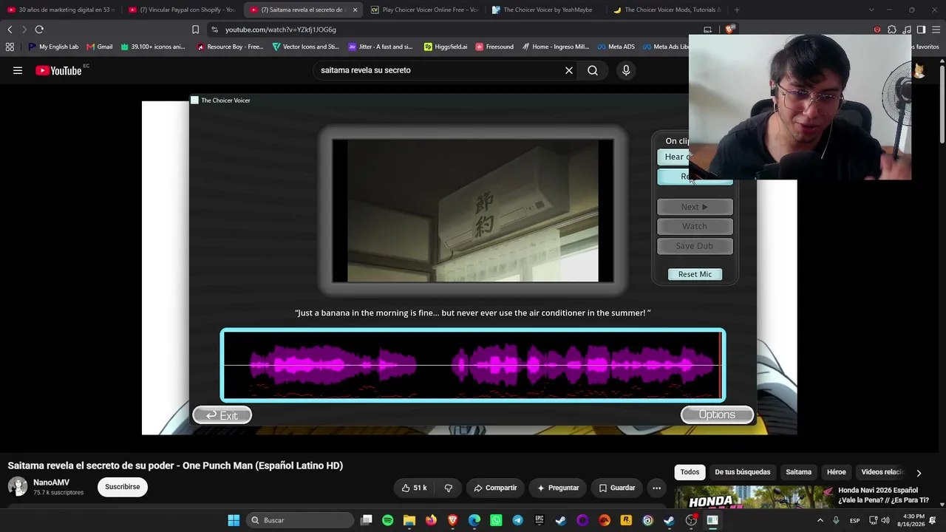Go to the YouTube home logo

coord(58,70)
